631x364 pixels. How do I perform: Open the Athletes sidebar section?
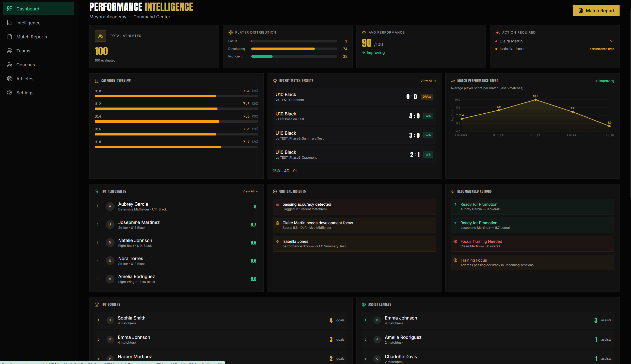point(38,79)
